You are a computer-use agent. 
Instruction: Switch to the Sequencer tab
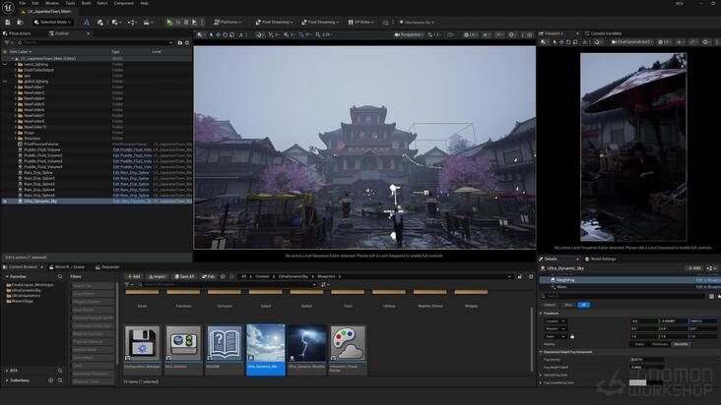tap(107, 267)
